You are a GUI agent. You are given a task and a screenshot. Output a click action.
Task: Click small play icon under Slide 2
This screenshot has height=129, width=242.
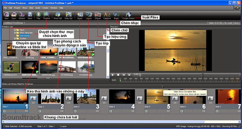40,111
